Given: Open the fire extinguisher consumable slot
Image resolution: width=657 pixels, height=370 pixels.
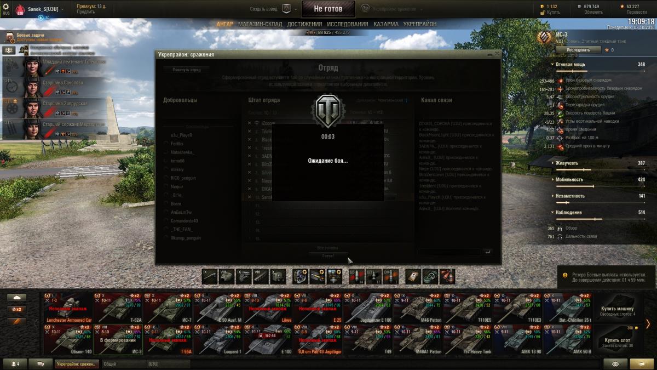Looking at the screenshot, I should (x=447, y=276).
